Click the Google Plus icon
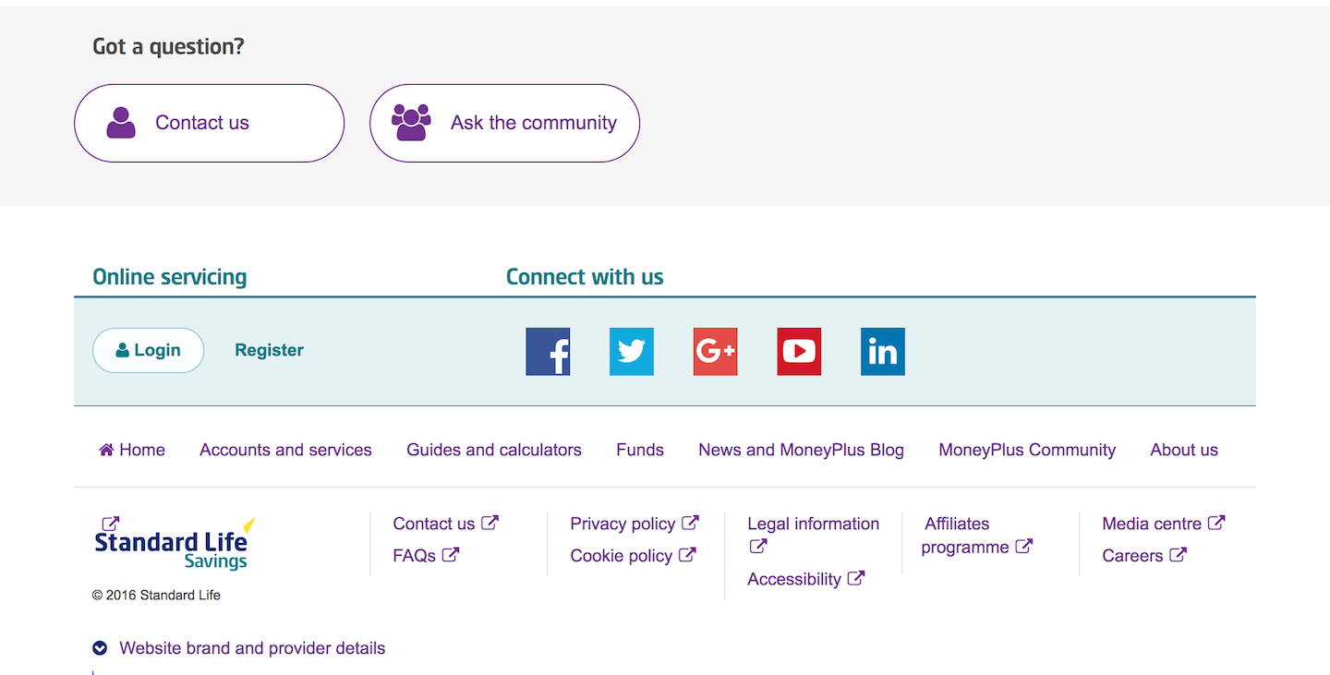 click(716, 352)
